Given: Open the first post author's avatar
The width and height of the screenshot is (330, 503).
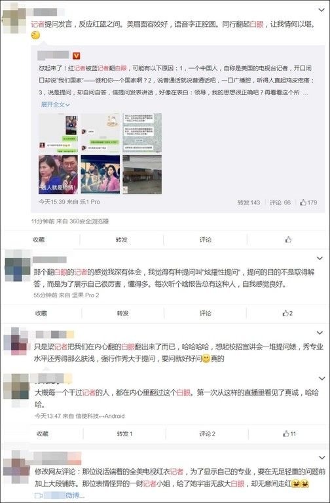Looking at the screenshot, I should 14,21.
